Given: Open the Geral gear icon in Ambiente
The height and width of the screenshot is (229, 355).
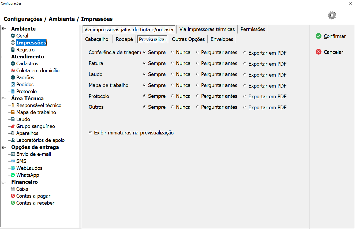Looking at the screenshot, I should tap(13, 36).
